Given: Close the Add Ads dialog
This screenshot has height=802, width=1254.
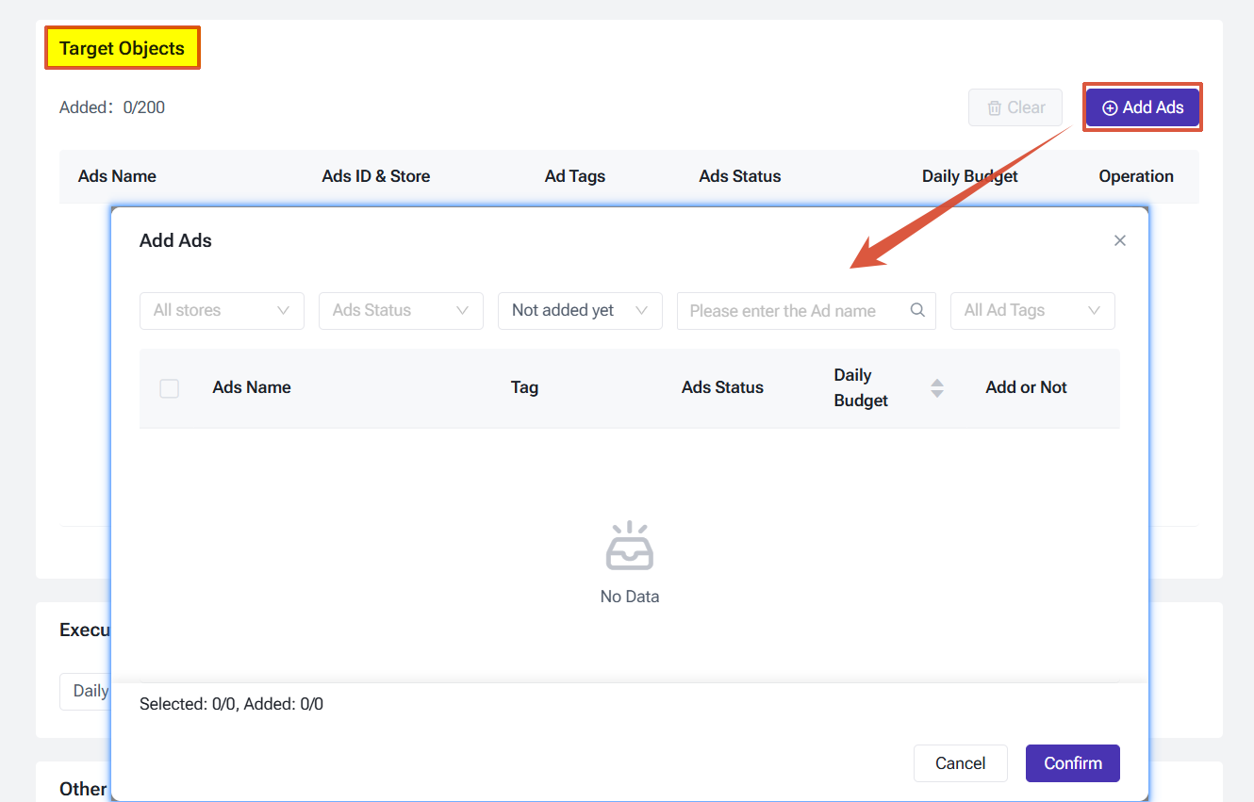Looking at the screenshot, I should pos(1119,240).
